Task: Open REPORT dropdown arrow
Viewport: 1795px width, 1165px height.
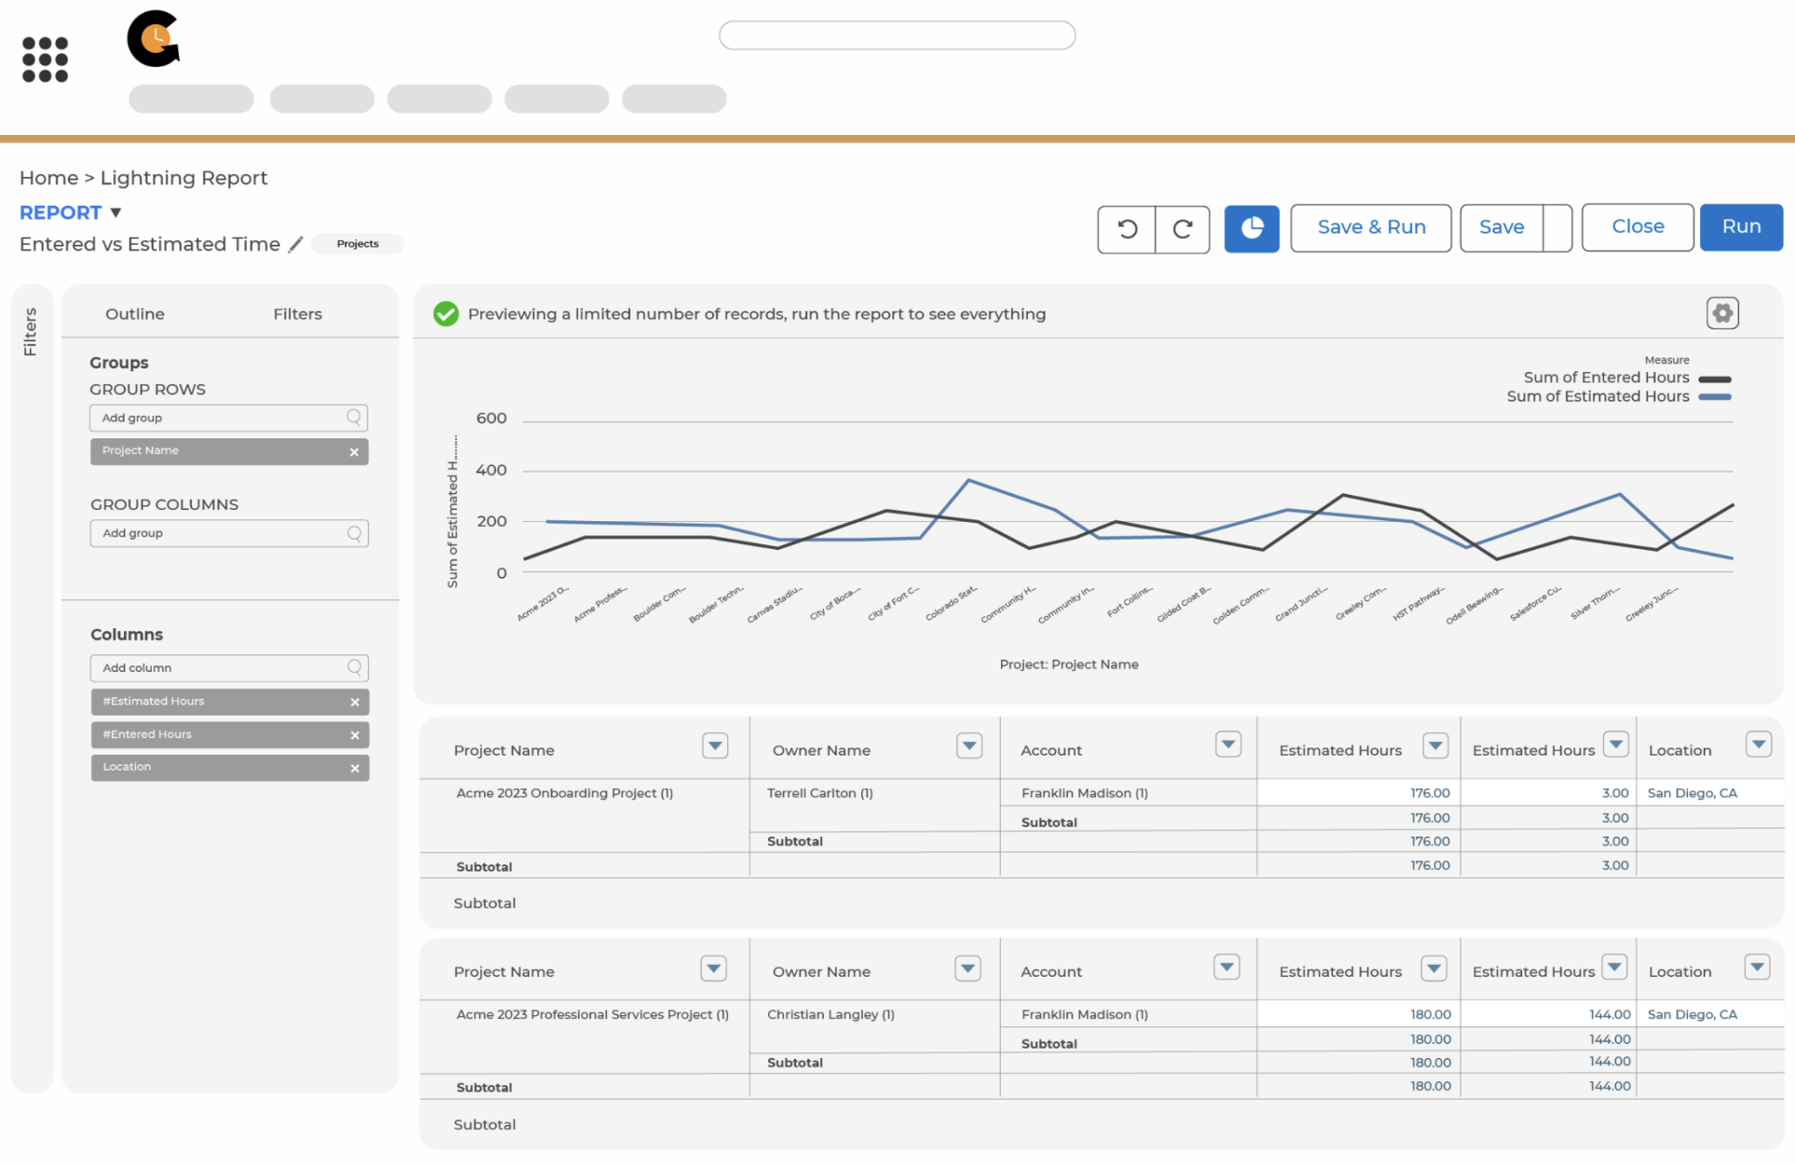Action: click(115, 213)
